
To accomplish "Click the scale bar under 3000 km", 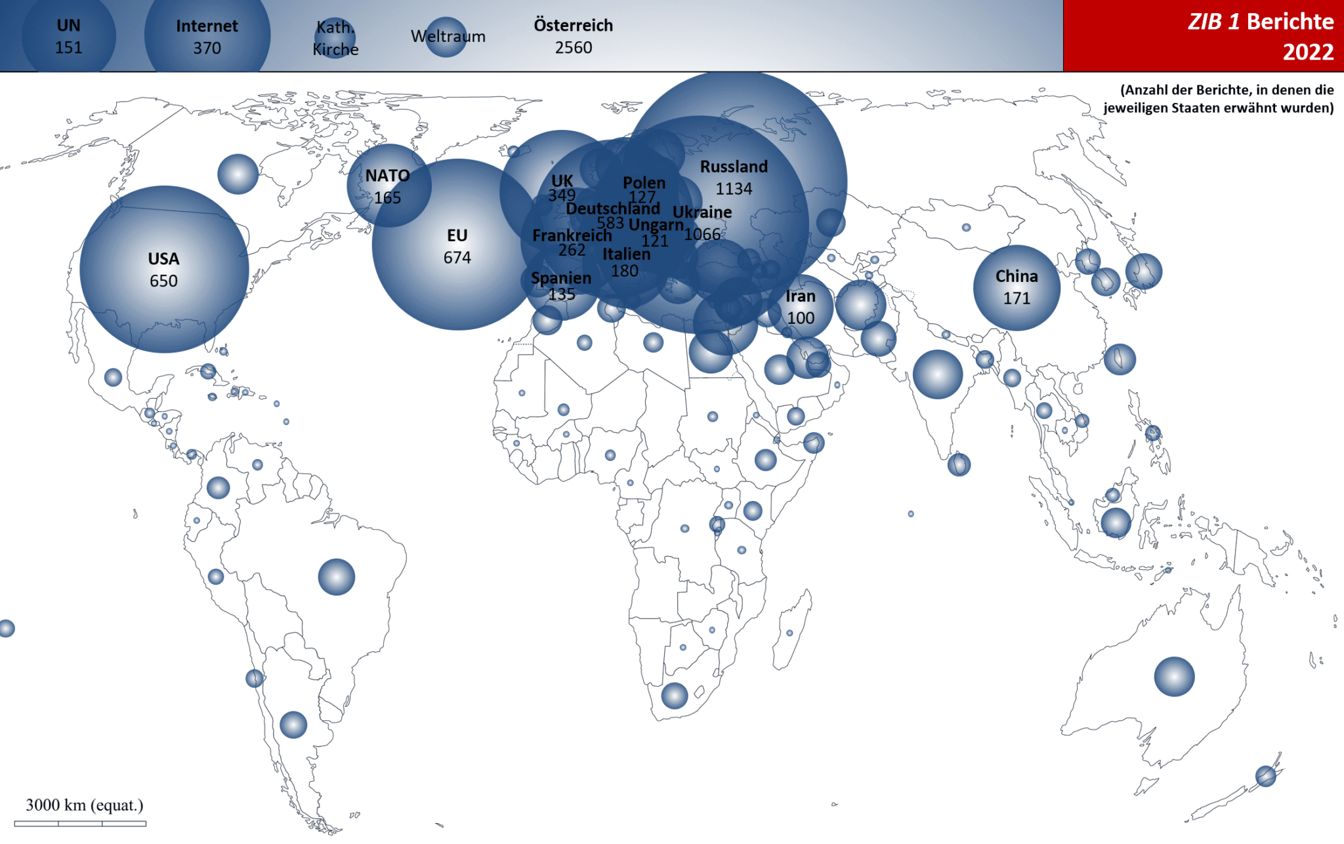I will 80,823.
